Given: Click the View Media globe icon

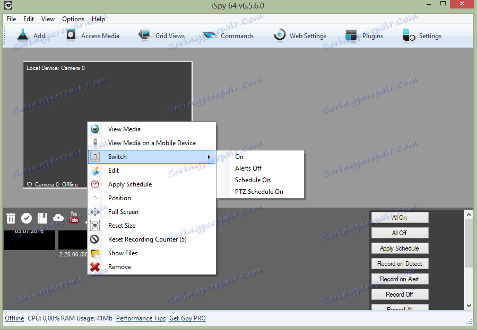Looking at the screenshot, I should point(95,129).
